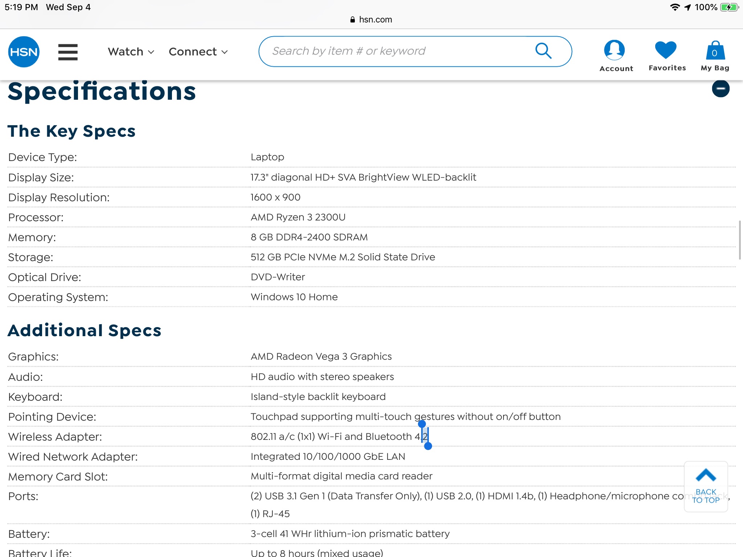This screenshot has width=743, height=557.
Task: Click 'Integrated 10/100/1000 GbE LAN' text
Action: point(328,457)
